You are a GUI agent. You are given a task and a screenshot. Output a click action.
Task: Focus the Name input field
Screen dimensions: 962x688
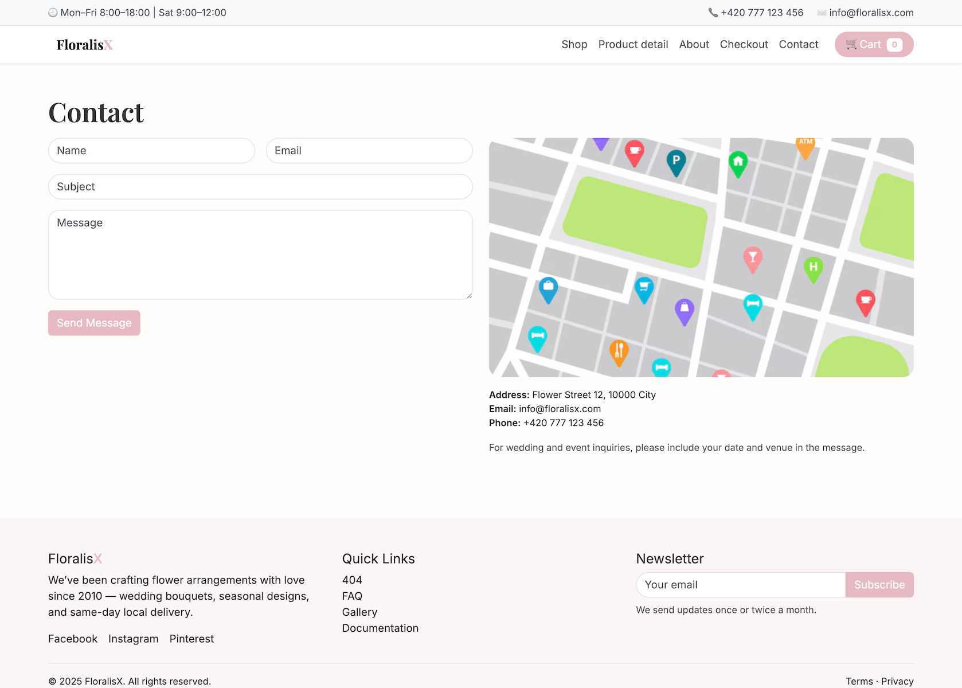(151, 151)
